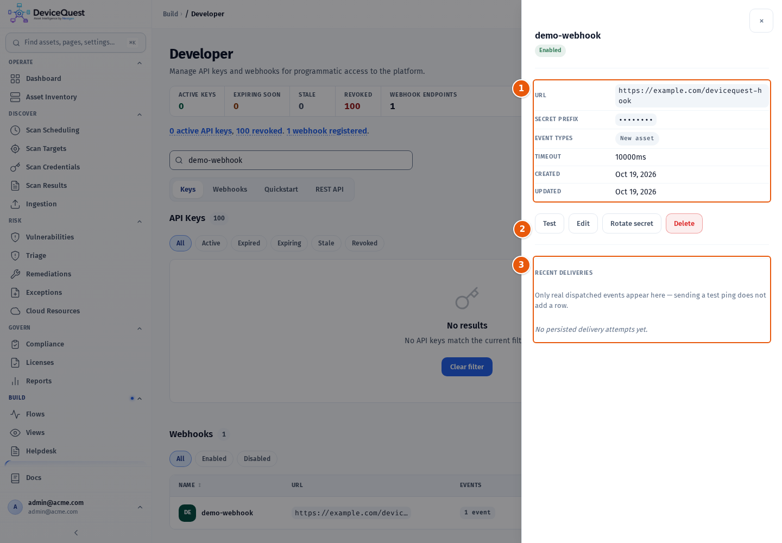Collapse the Build section

(x=140, y=399)
